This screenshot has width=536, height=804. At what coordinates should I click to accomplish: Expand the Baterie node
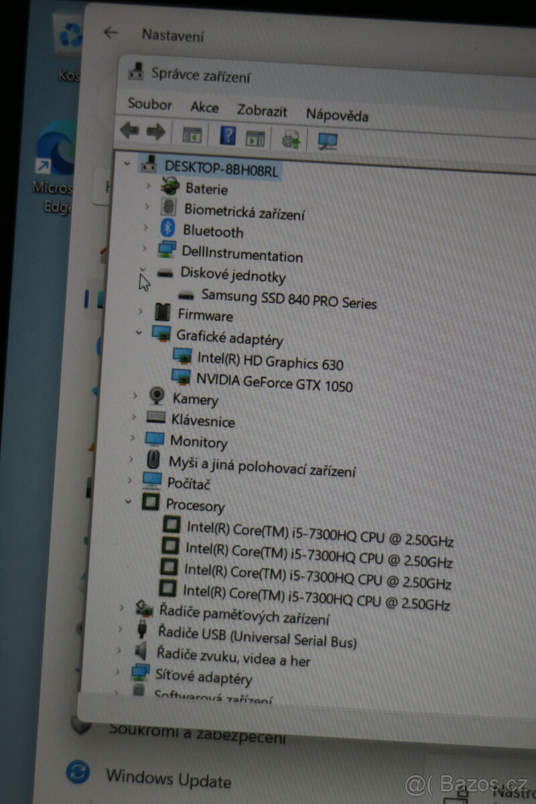(148, 185)
